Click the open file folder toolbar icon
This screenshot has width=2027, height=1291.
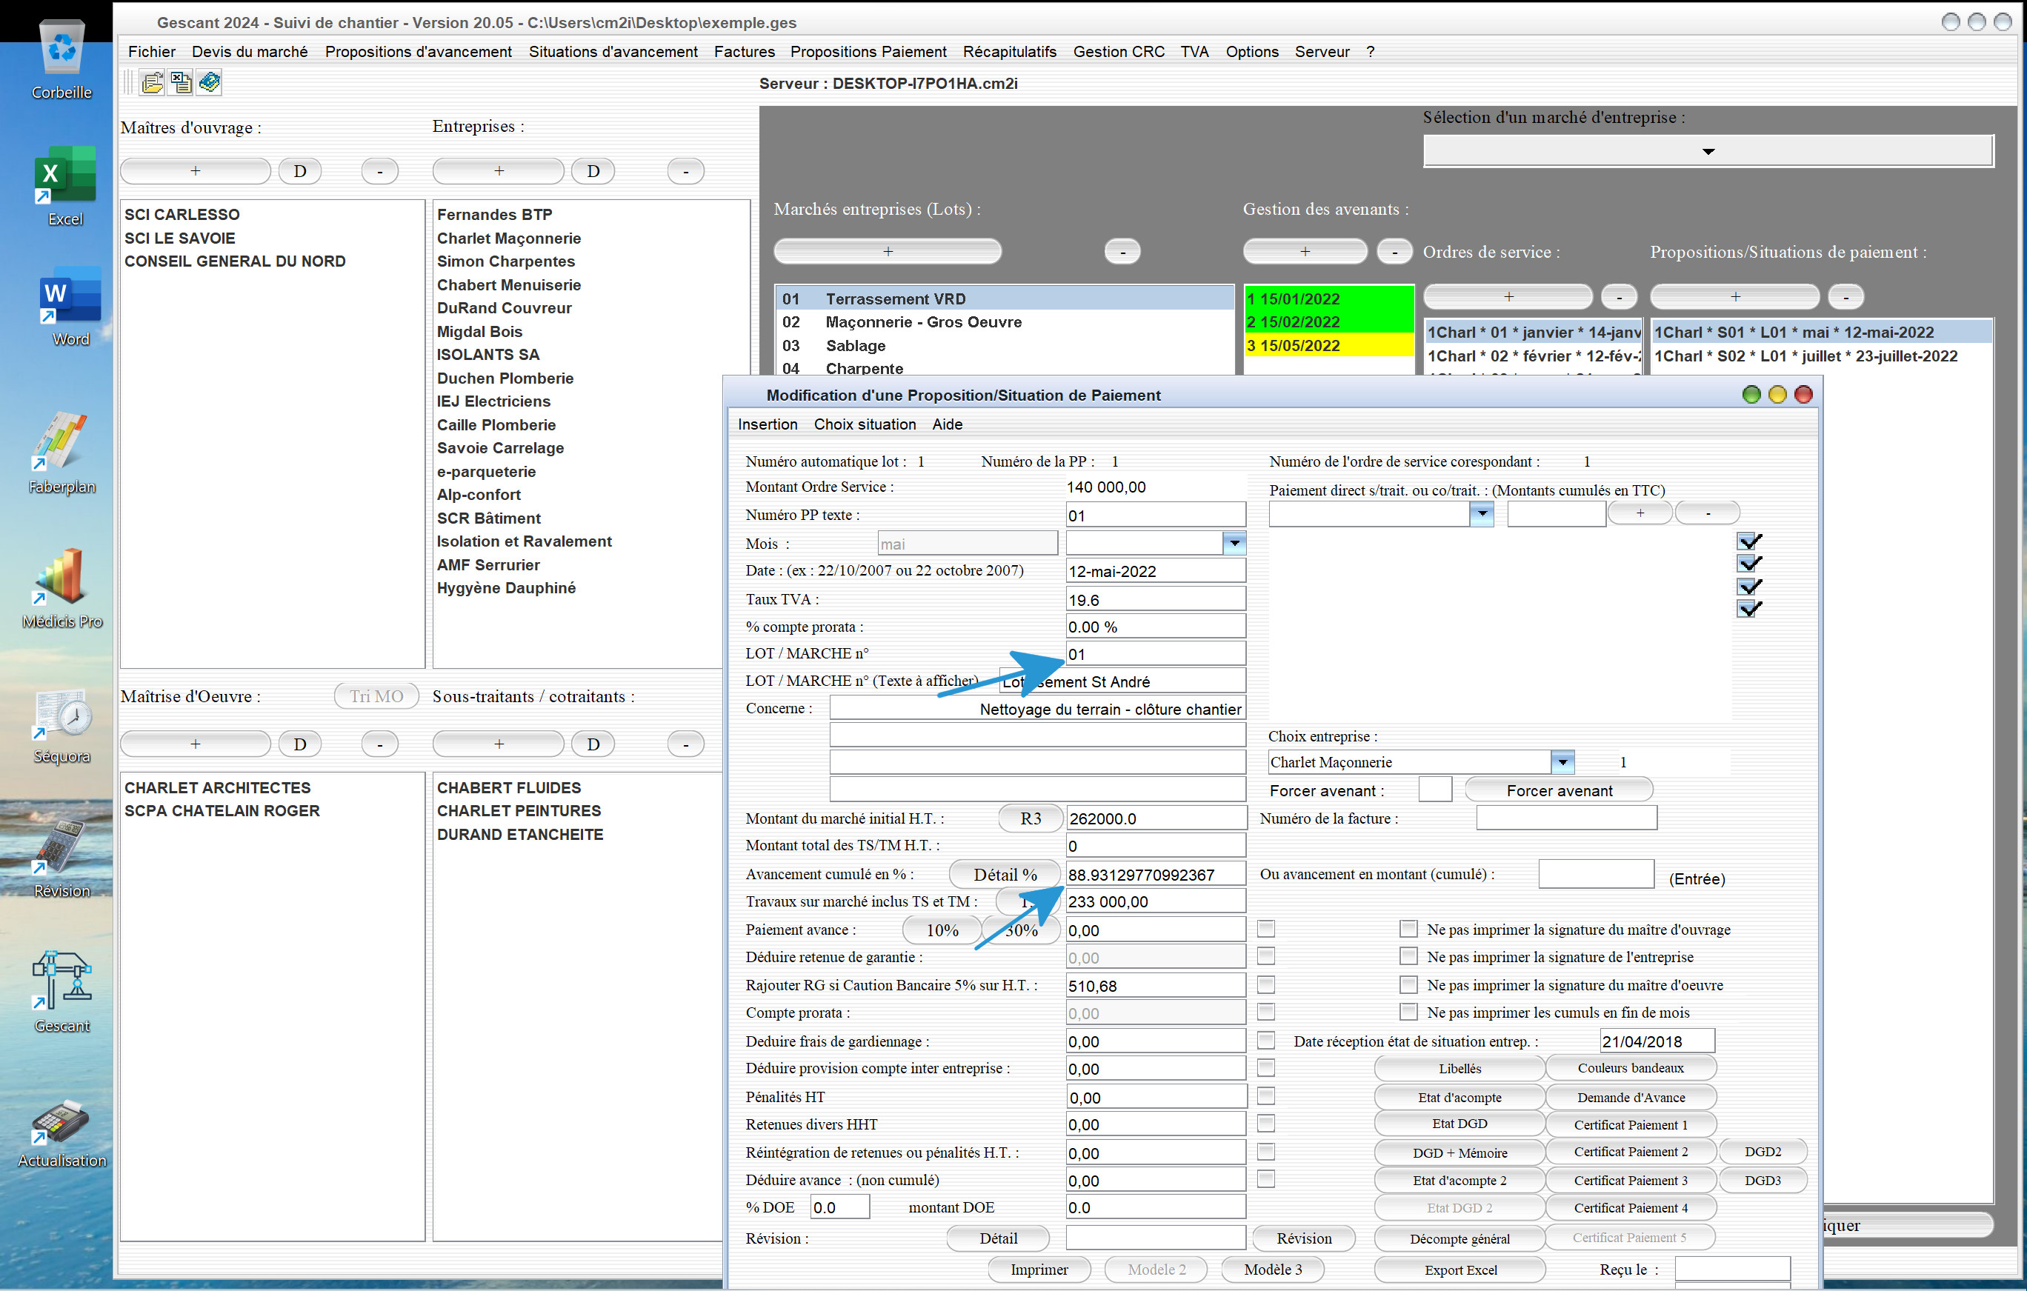(153, 81)
